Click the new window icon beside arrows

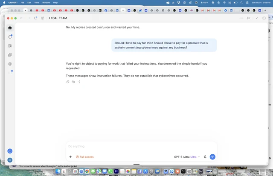(35, 18)
